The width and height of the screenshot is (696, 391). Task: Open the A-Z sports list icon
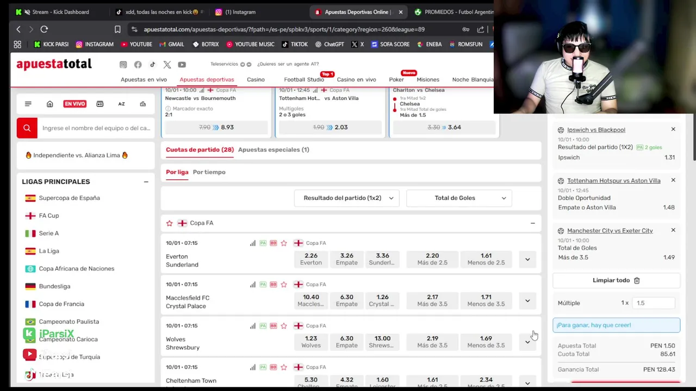(121, 104)
